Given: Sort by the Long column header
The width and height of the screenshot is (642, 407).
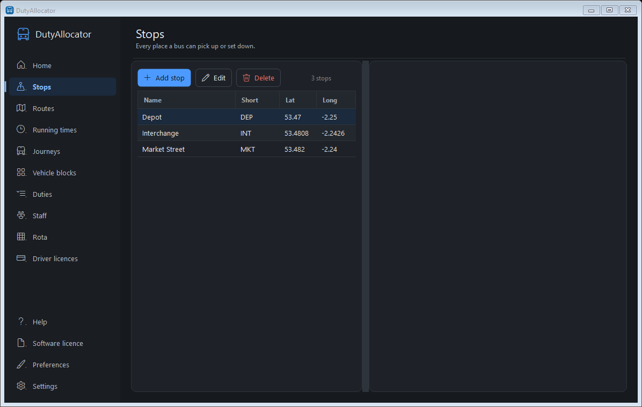Looking at the screenshot, I should (x=335, y=100).
